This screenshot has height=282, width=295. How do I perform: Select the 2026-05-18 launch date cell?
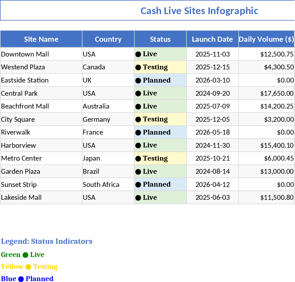tap(213, 132)
